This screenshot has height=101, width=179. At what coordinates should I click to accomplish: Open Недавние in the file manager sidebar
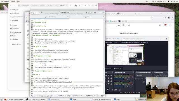[x=15, y=10]
